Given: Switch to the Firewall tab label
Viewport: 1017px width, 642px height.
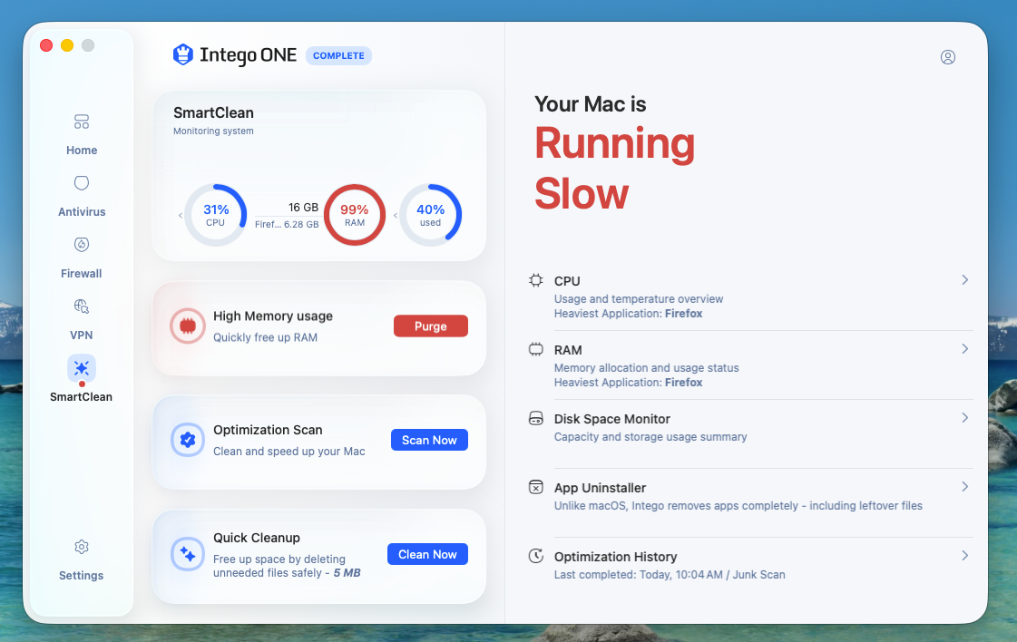Looking at the screenshot, I should tap(81, 273).
